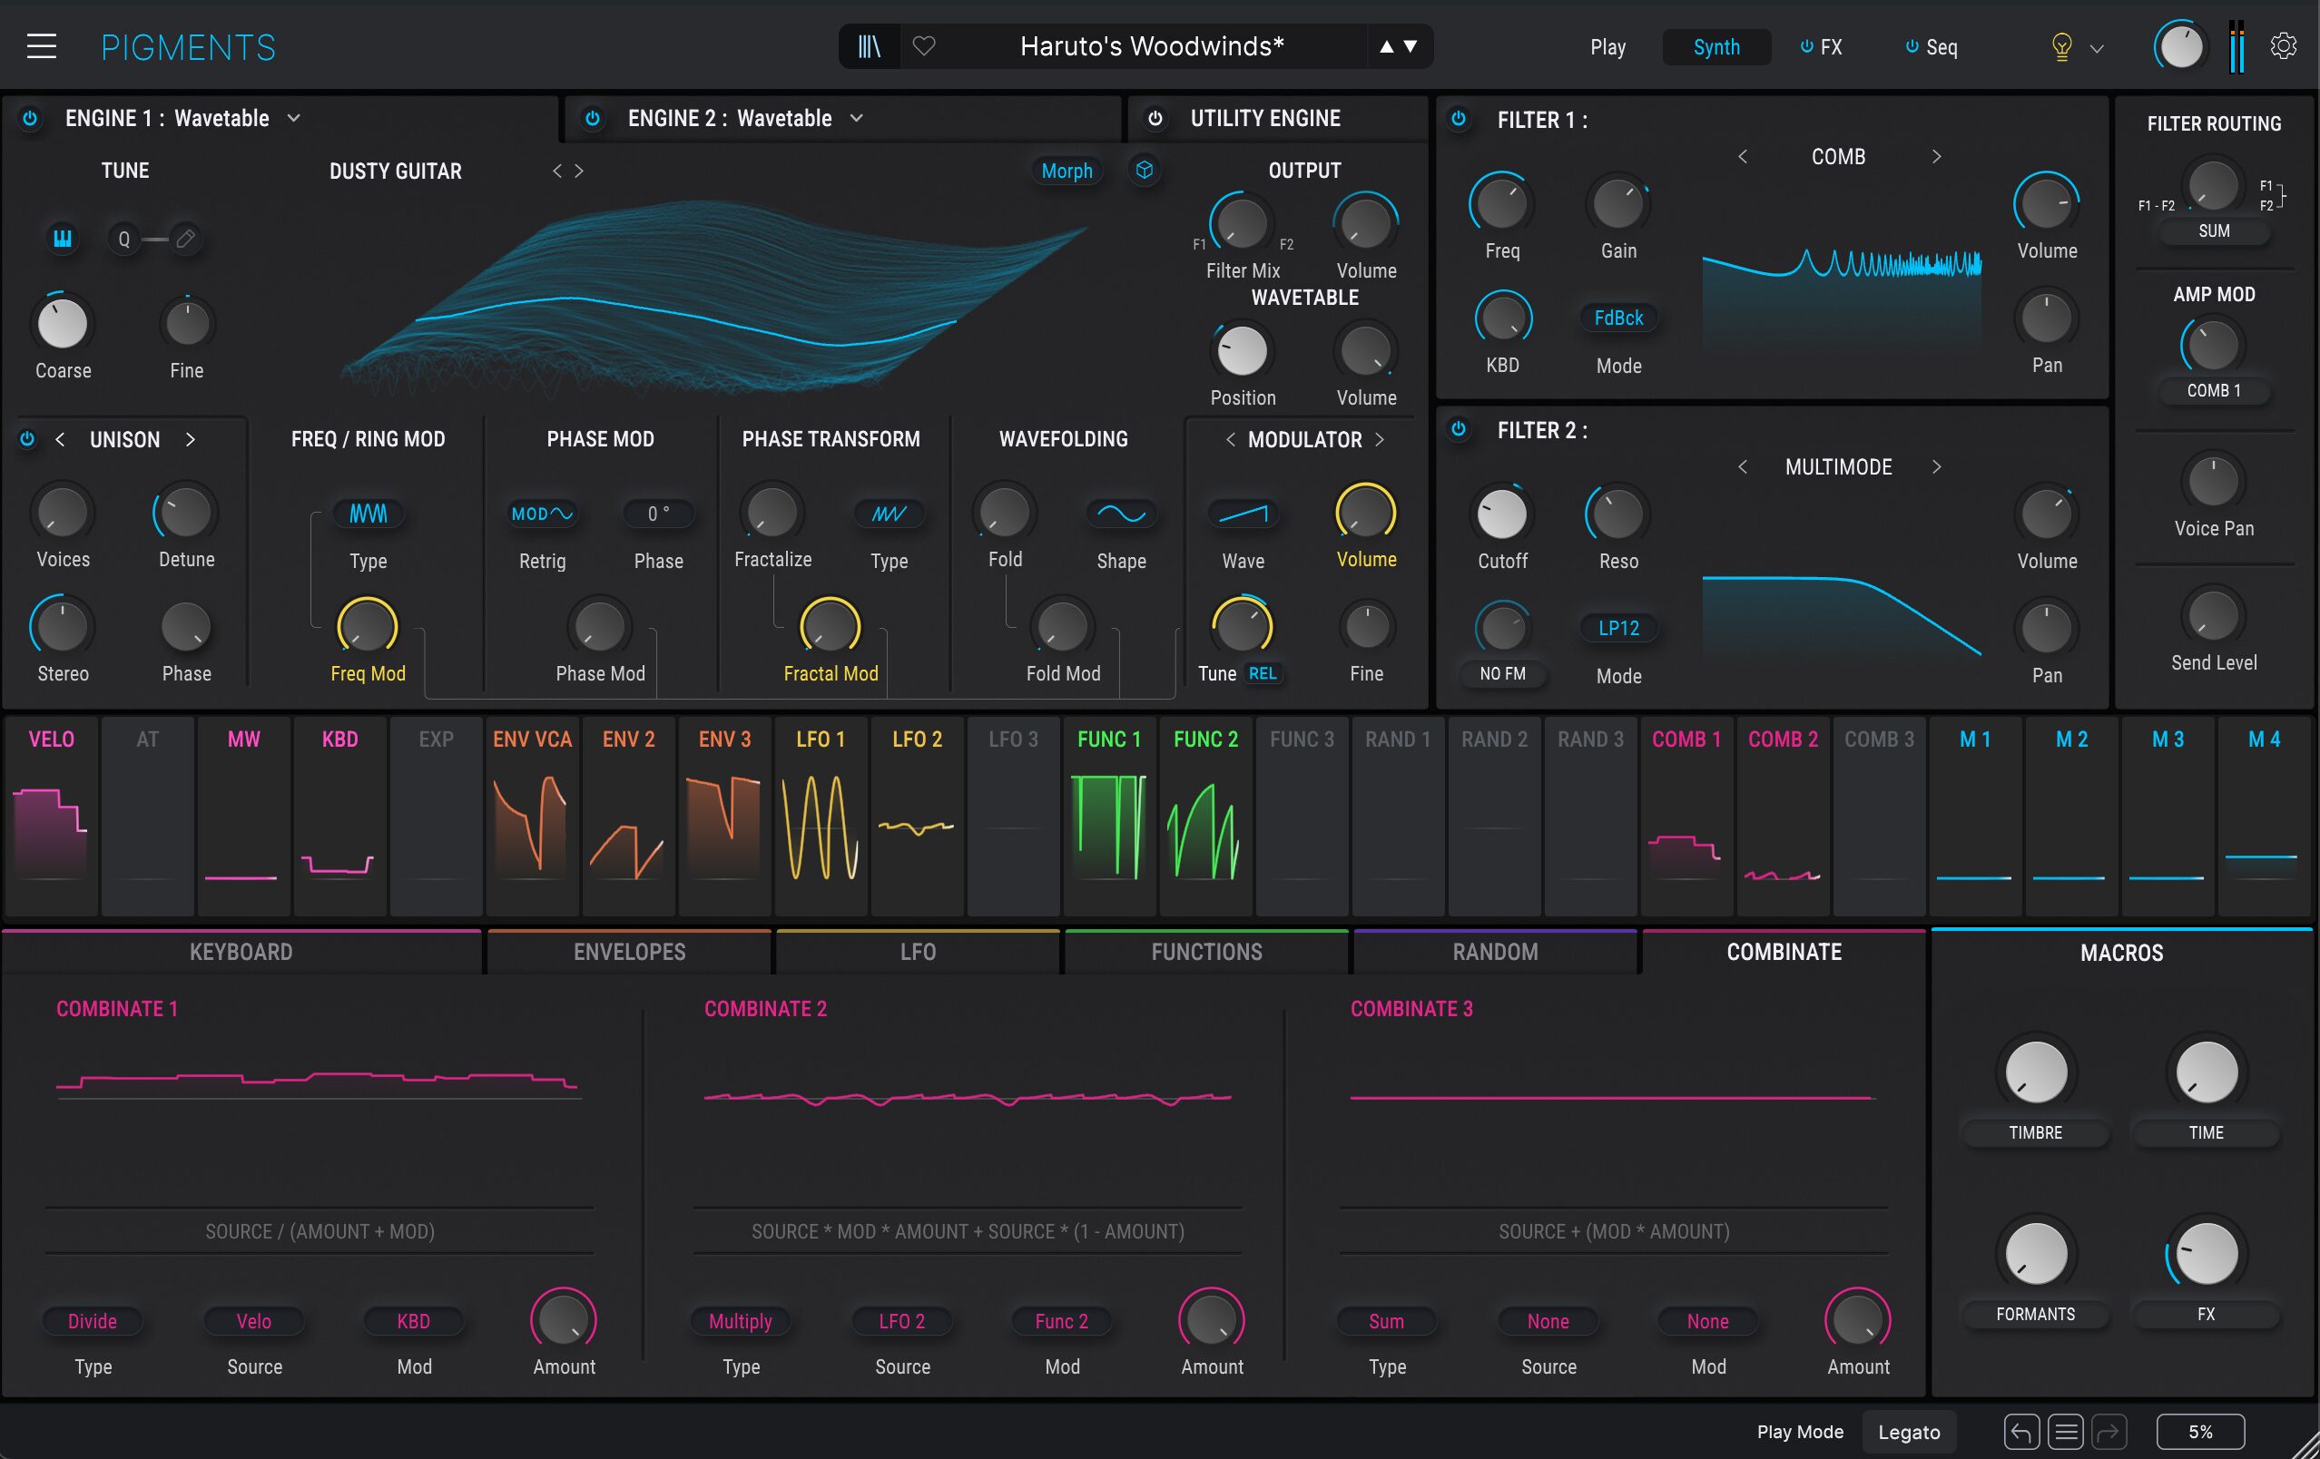Open Filter 2 LP12 mode dropdown
Image resolution: width=2320 pixels, height=1459 pixels.
1618,628
